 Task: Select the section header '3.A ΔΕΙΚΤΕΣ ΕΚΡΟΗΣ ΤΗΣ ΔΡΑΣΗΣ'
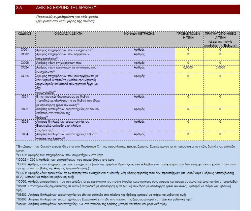tap(127, 9)
